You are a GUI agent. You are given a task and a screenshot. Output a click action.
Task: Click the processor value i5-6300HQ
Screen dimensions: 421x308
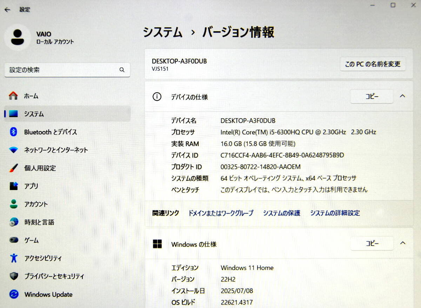click(x=298, y=132)
